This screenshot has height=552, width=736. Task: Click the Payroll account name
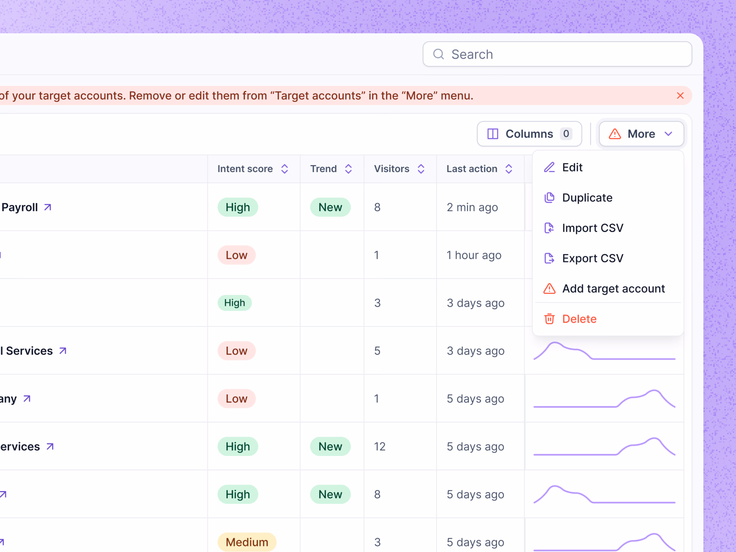20,207
